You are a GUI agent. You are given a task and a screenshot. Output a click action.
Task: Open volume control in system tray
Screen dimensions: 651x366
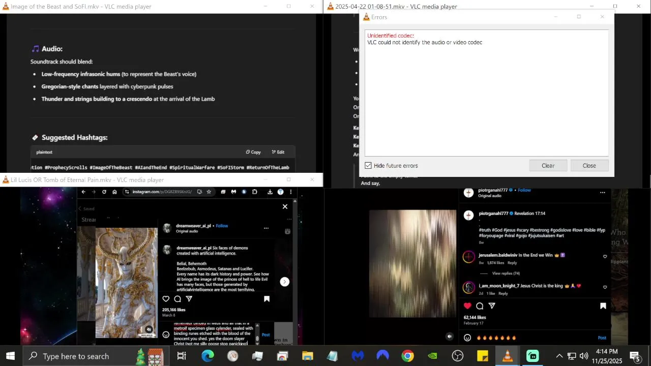coord(583,356)
